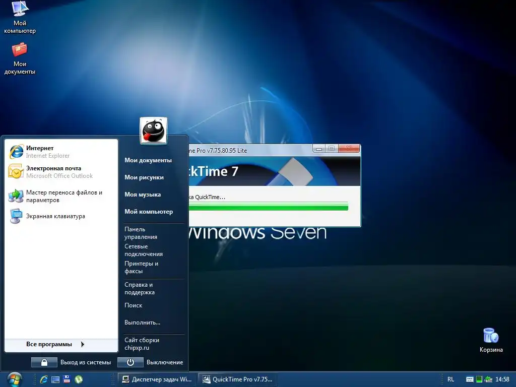Expand Все программы list
Image resolution: width=516 pixels, height=387 pixels.
(x=61, y=344)
